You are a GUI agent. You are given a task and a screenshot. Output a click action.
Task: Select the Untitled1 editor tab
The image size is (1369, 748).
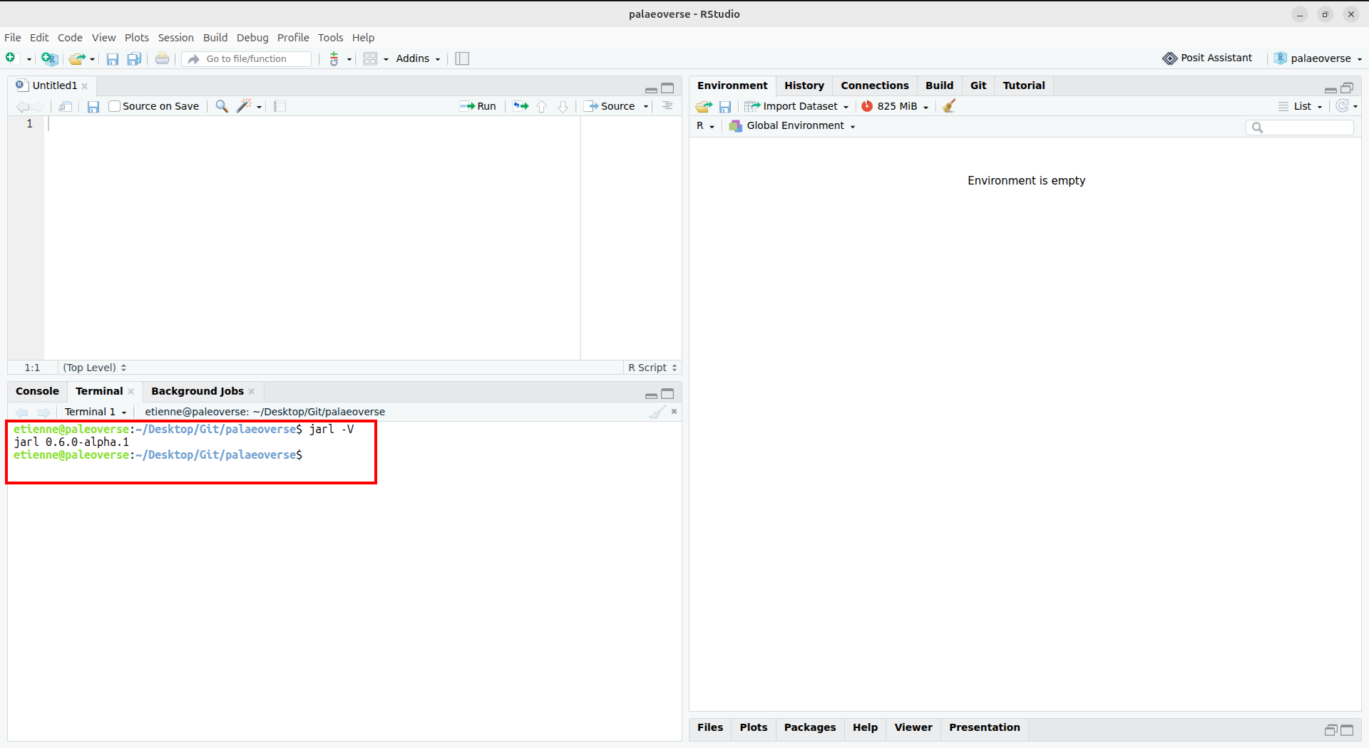tap(54, 85)
